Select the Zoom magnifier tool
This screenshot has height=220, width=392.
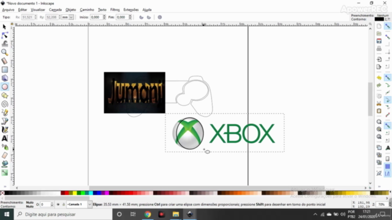click(x=4, y=52)
